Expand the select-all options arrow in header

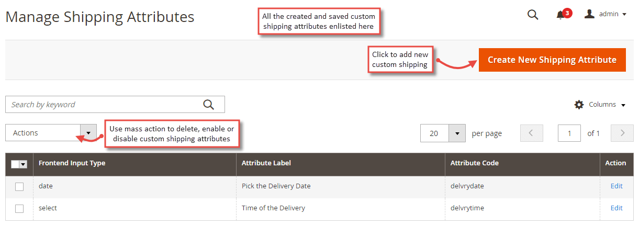point(23,164)
